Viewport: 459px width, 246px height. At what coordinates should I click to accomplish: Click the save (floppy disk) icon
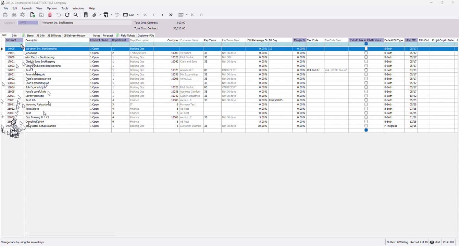[41, 15]
